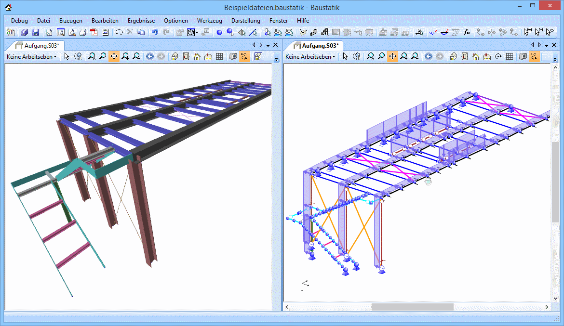Open the Ergebnisse menu
The image size is (564, 326).
click(x=141, y=21)
